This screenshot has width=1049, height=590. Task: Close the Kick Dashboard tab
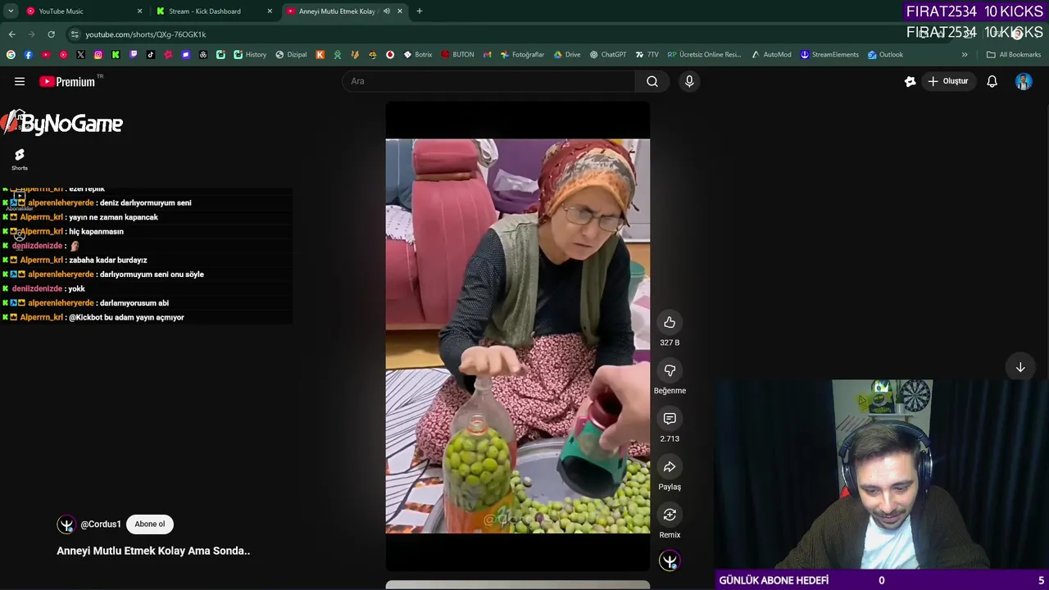coord(270,11)
